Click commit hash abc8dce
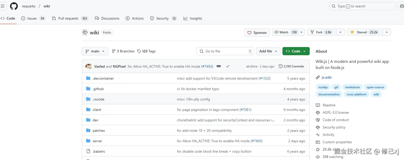404x160 pixels. pyautogui.click(x=252, y=66)
